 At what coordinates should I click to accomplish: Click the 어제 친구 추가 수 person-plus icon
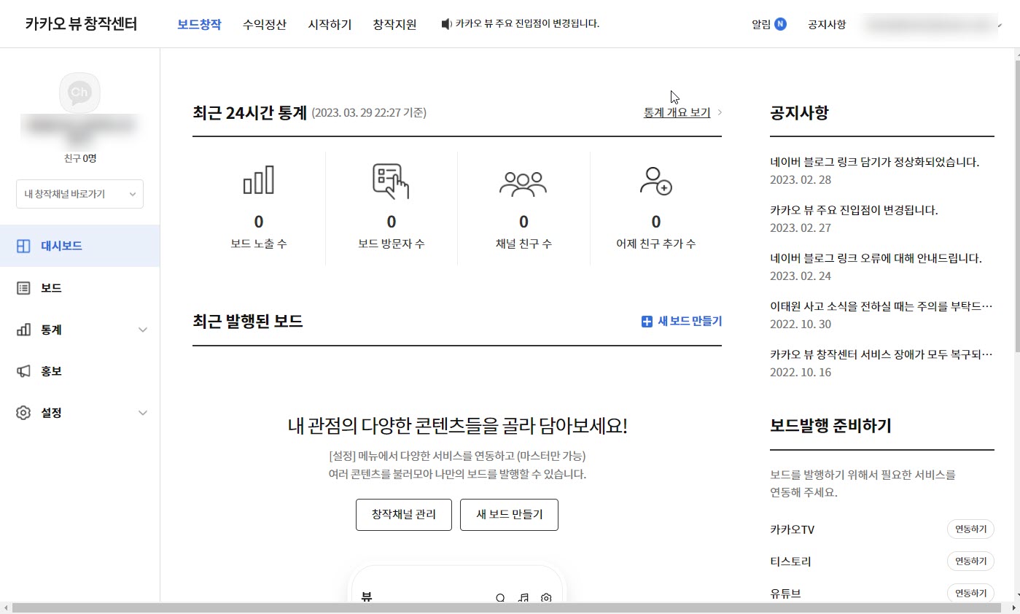click(x=655, y=180)
